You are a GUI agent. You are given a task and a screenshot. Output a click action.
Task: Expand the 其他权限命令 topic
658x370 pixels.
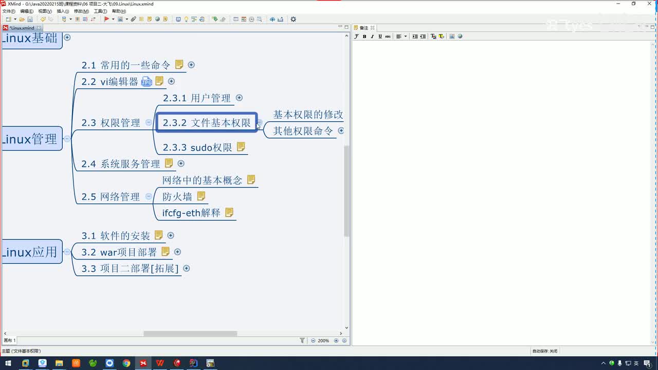coord(341,131)
